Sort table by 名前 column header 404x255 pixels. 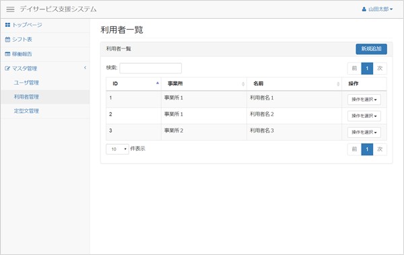pyautogui.click(x=294, y=83)
